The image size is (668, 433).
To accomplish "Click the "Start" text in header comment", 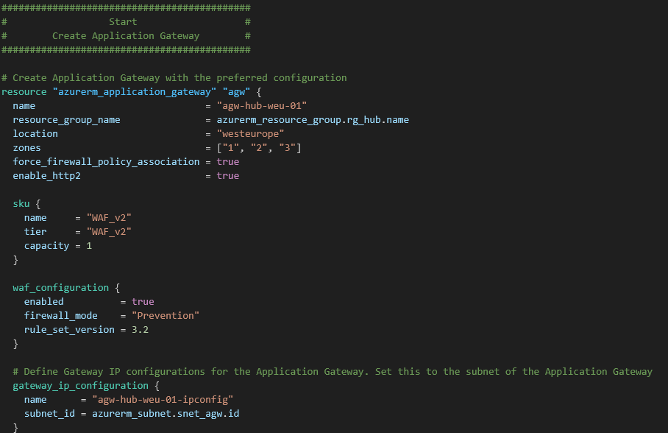I will [123, 21].
